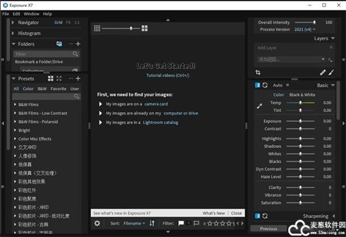This screenshot has height=237, width=346.
Task: Click the white balance eyedropper
Action: point(259,106)
